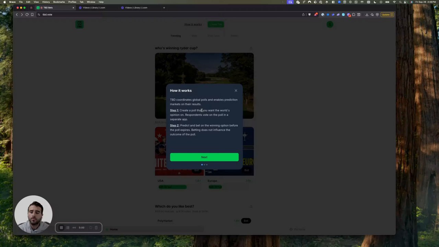439x247 pixels.
Task: Click the Update menu button
Action: [x=387, y=14]
